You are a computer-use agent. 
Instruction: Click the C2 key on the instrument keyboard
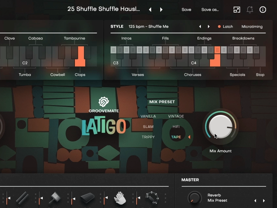click(25, 63)
